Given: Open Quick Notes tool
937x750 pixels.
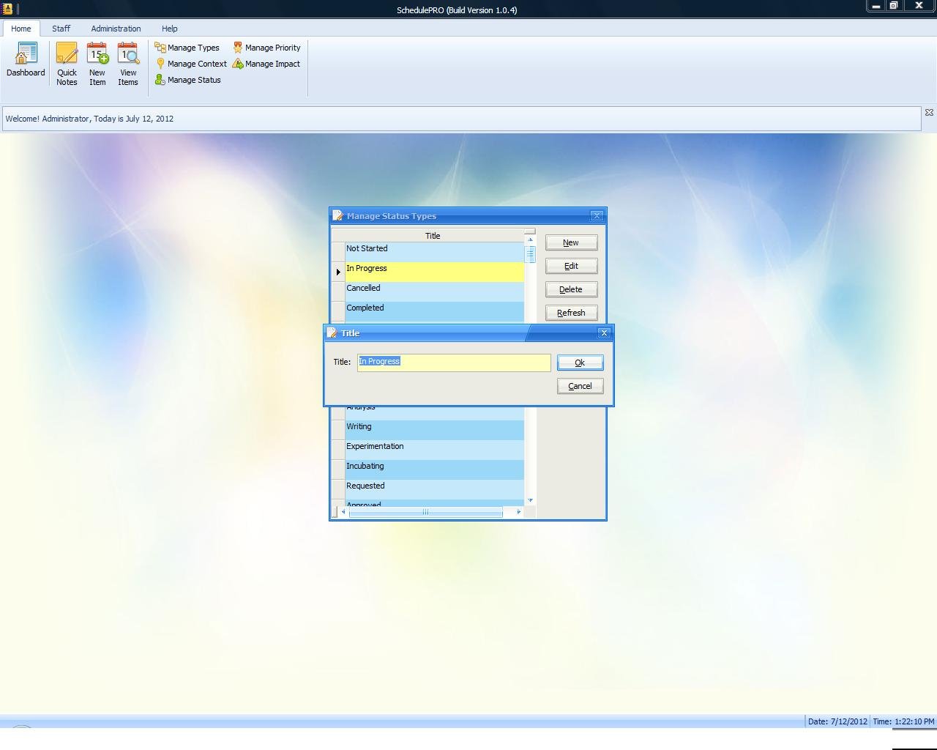Looking at the screenshot, I should point(67,64).
